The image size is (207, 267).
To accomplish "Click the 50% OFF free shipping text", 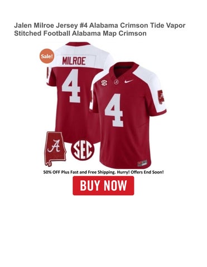I will (103, 172).
